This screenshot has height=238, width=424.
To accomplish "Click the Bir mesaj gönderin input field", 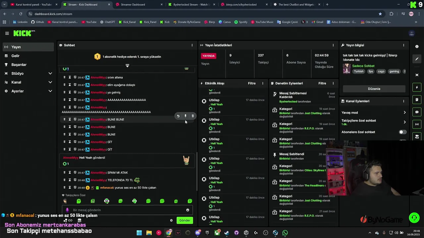I will click(128, 210).
